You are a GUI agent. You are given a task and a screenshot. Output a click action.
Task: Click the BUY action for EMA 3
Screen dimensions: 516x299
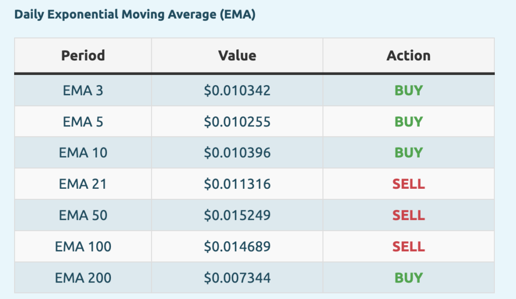(409, 91)
